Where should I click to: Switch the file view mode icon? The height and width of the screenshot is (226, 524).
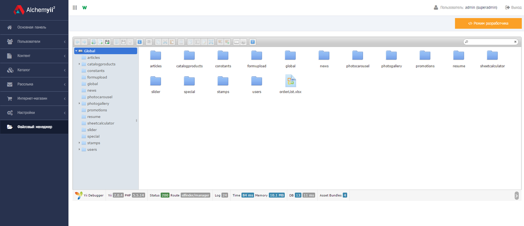coord(236,42)
